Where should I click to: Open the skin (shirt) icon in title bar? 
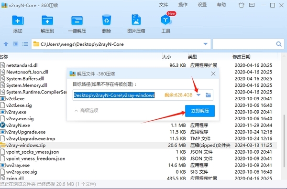(x=241, y=5)
